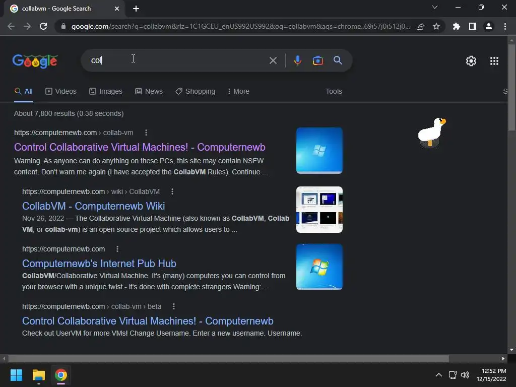Open File Explorer from the taskbar

coord(38,375)
